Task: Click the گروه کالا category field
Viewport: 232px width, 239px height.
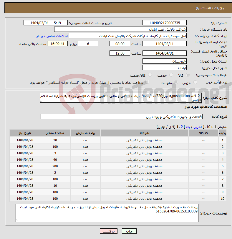Action: [122, 117]
